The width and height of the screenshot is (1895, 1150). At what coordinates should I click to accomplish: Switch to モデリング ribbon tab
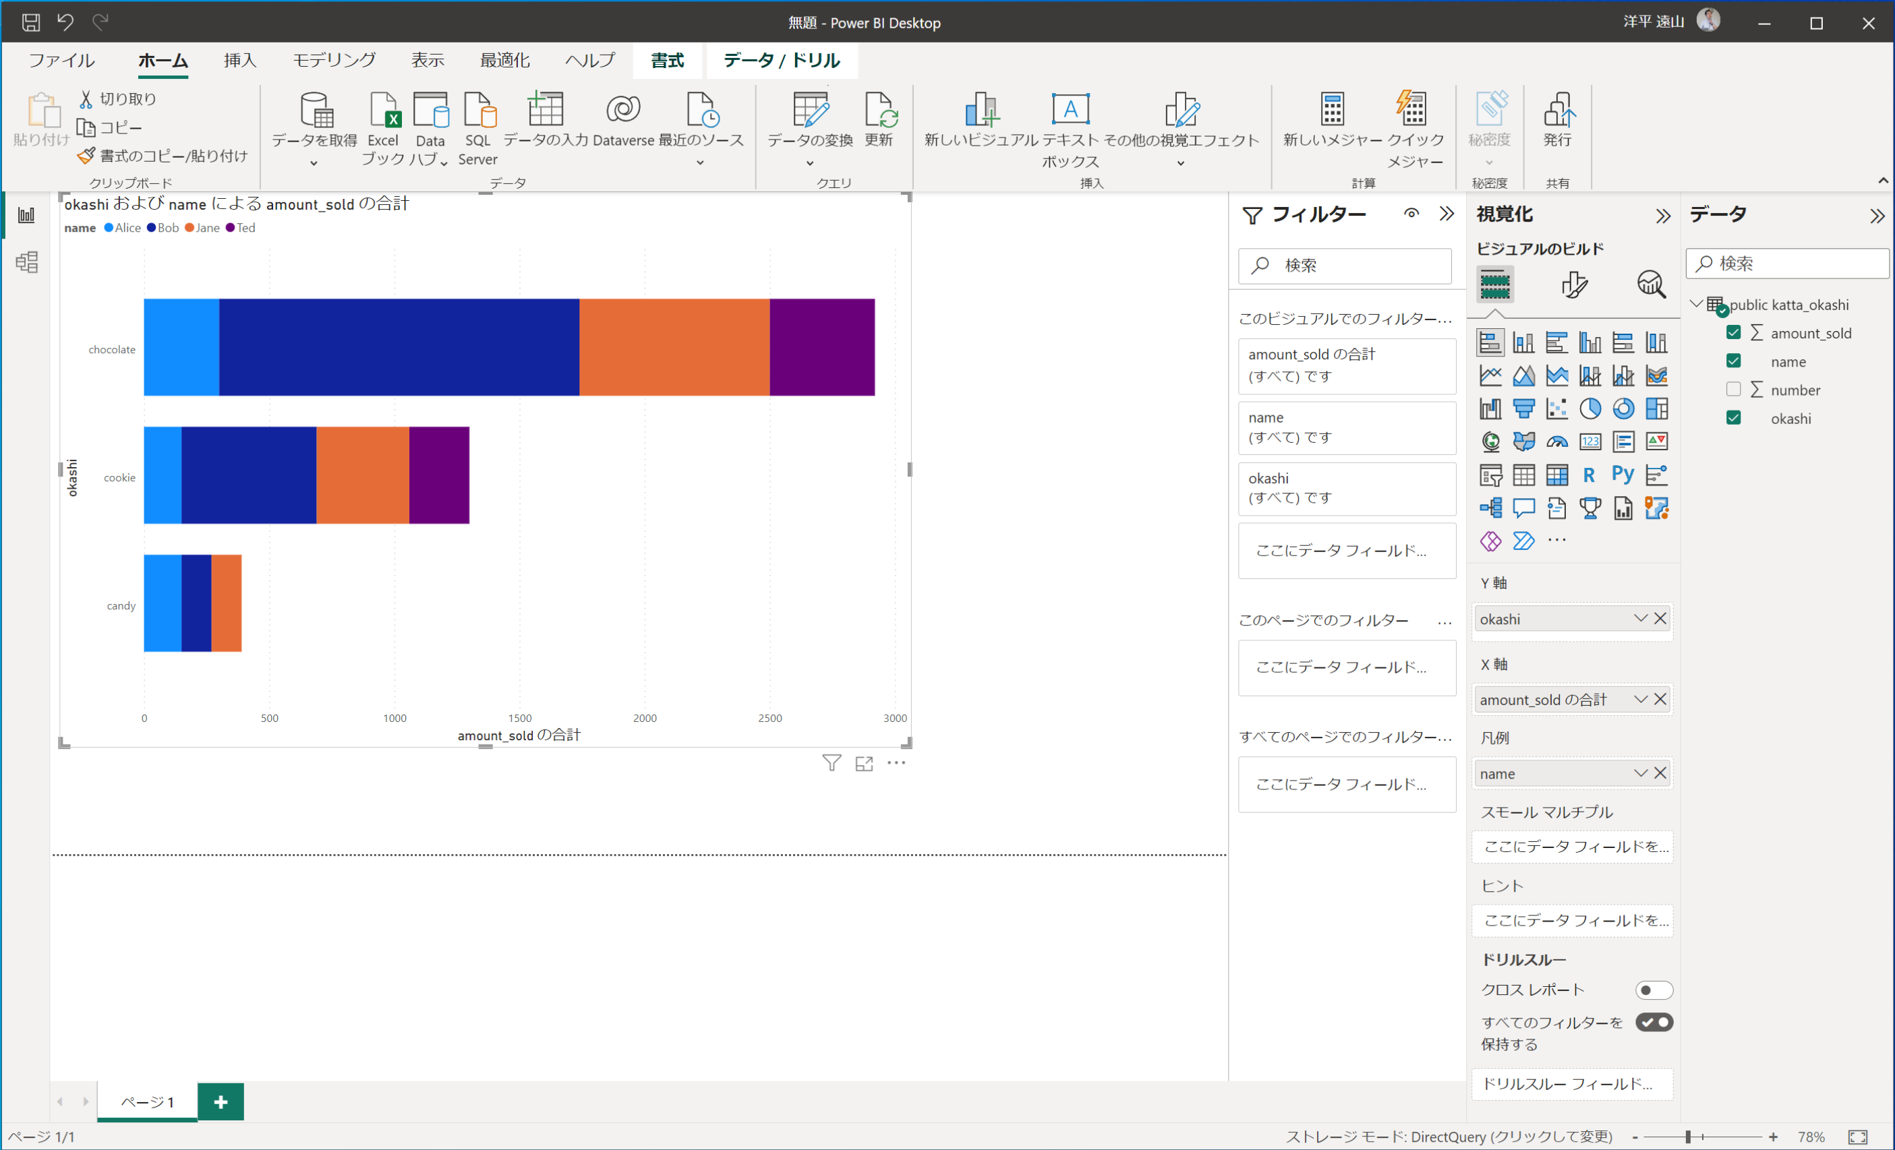coord(334,60)
